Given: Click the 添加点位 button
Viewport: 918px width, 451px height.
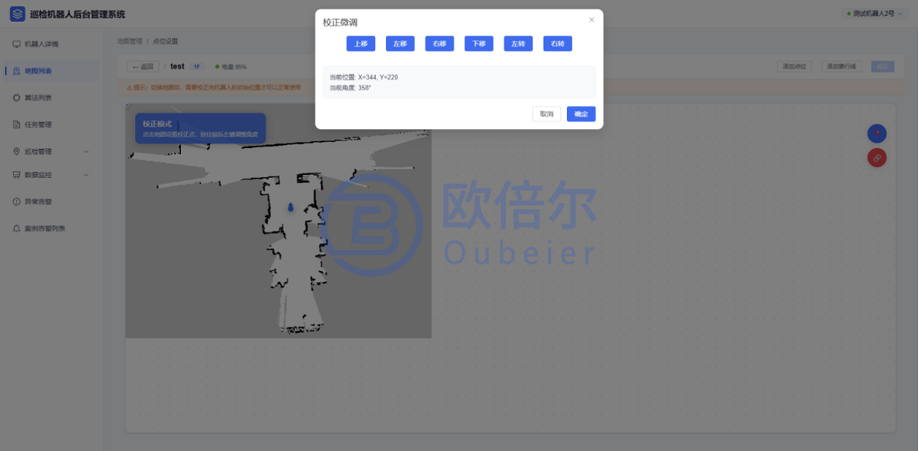Looking at the screenshot, I should pos(794,67).
